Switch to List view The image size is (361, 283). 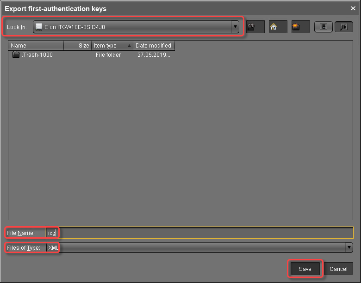pyautogui.click(x=324, y=27)
